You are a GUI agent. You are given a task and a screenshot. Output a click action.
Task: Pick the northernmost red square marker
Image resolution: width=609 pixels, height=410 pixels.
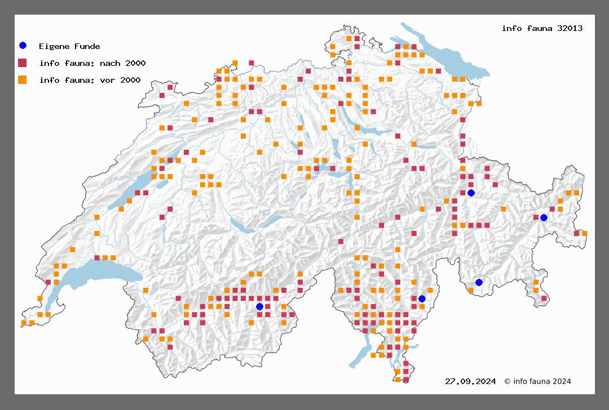(357, 38)
